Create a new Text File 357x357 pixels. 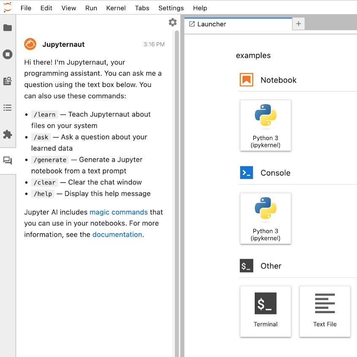click(x=325, y=311)
